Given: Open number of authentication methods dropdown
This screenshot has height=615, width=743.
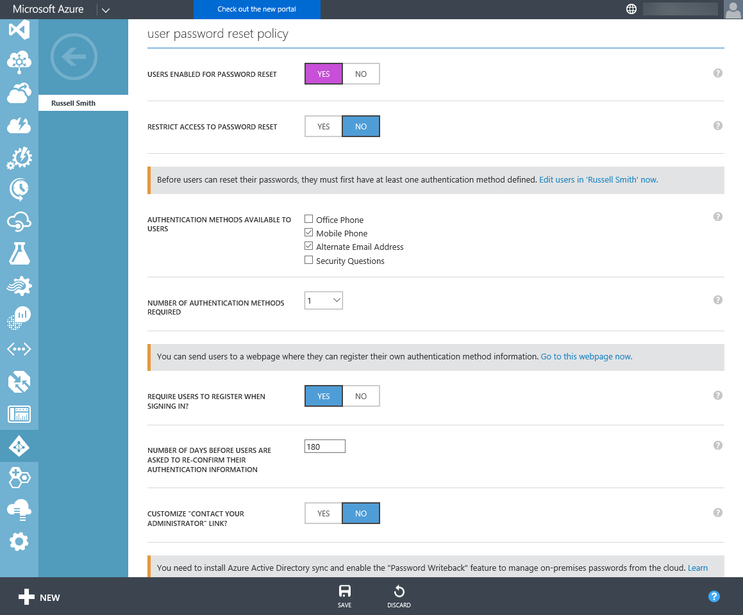Looking at the screenshot, I should click(x=324, y=300).
